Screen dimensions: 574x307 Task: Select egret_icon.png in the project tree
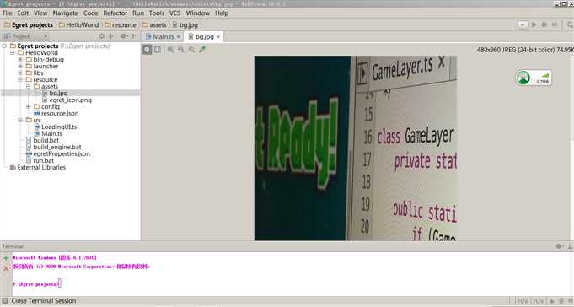(70, 100)
